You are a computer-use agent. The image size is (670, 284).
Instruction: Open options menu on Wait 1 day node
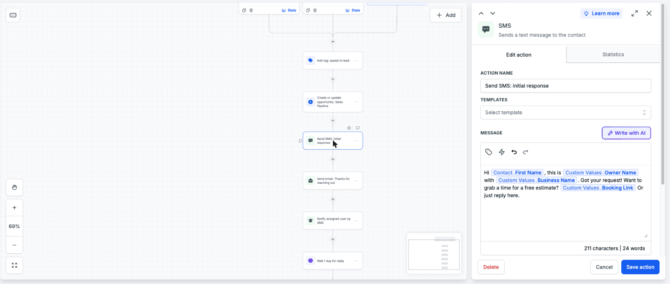(x=356, y=261)
